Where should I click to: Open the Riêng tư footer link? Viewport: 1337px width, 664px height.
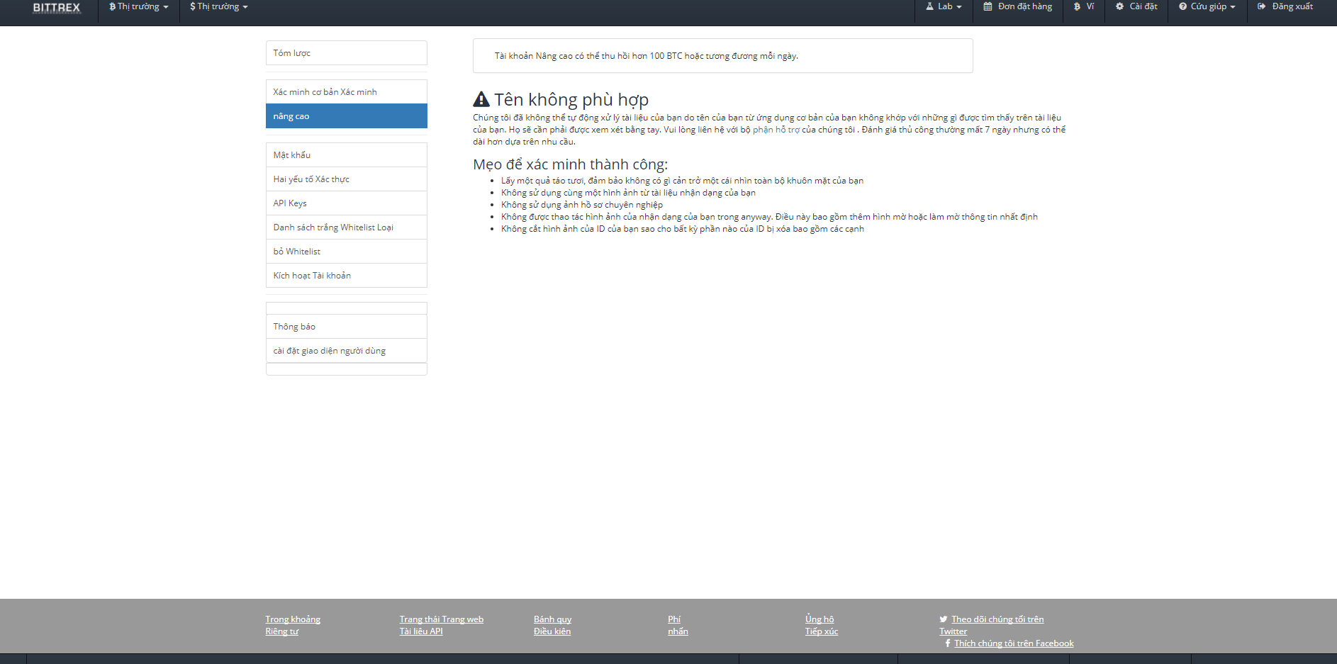(282, 631)
